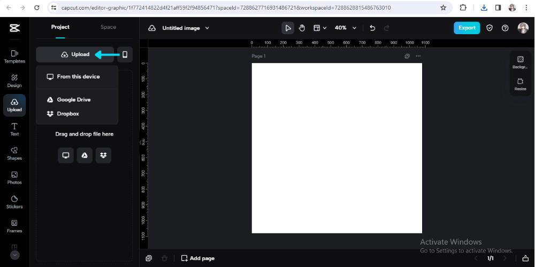Screen dimensions: 535x267
Task: Click the shield privacy icon
Action: tap(490, 28)
